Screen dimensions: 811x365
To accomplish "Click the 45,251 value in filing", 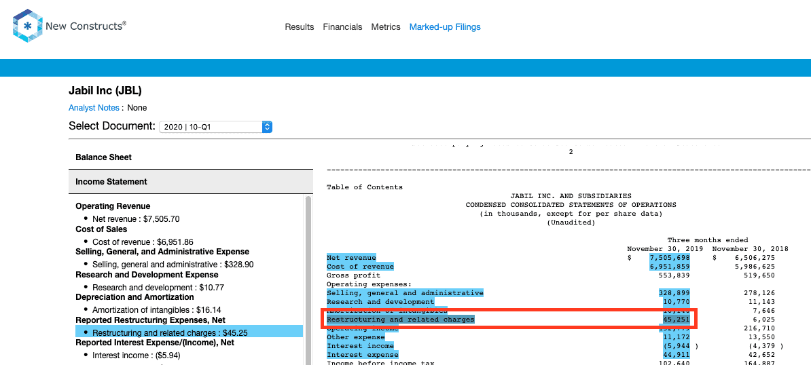I will point(676,320).
